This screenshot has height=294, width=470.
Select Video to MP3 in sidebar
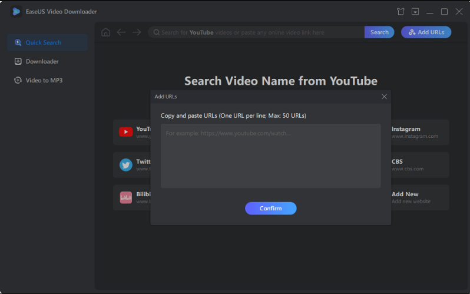pos(44,80)
